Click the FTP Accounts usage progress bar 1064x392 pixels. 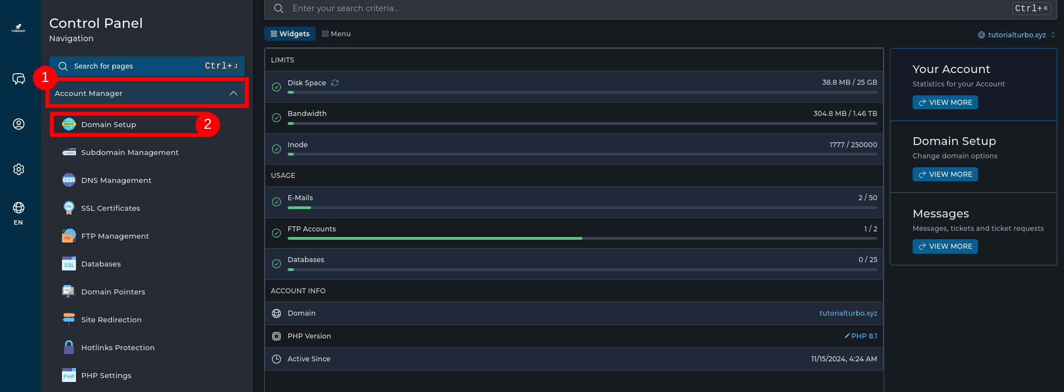[x=582, y=238]
